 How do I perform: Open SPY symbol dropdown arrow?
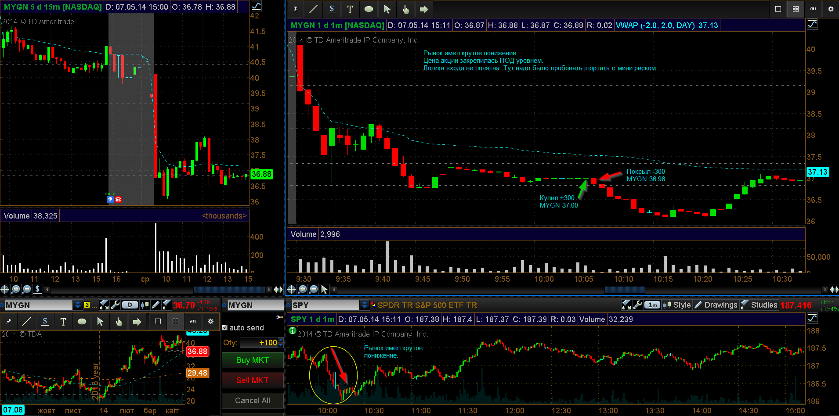pos(365,305)
